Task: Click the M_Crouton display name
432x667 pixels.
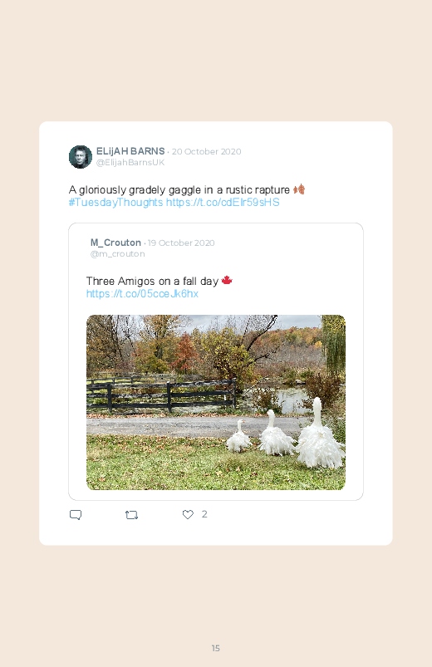Action: [x=115, y=243]
